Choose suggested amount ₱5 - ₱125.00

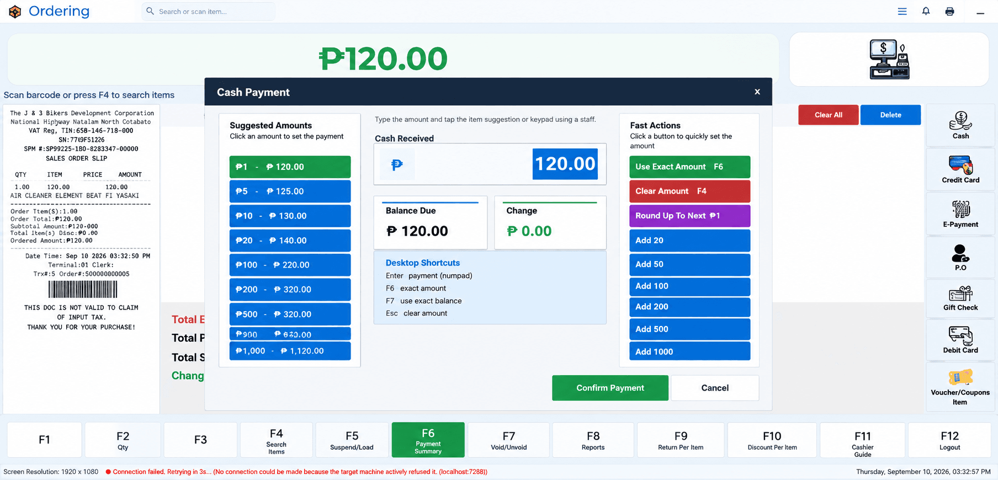[x=290, y=191]
